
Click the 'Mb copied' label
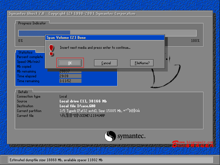click(24, 66)
